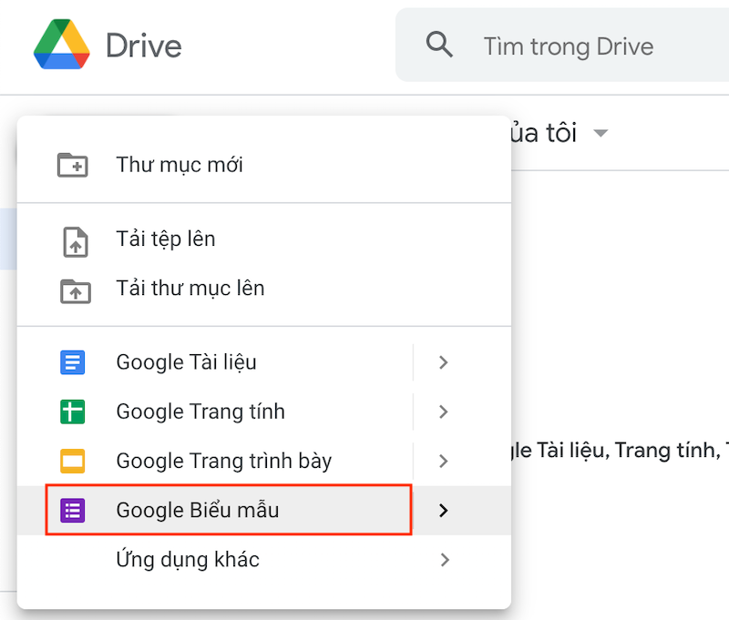
Task: Click the new folder icon
Action: click(x=73, y=164)
